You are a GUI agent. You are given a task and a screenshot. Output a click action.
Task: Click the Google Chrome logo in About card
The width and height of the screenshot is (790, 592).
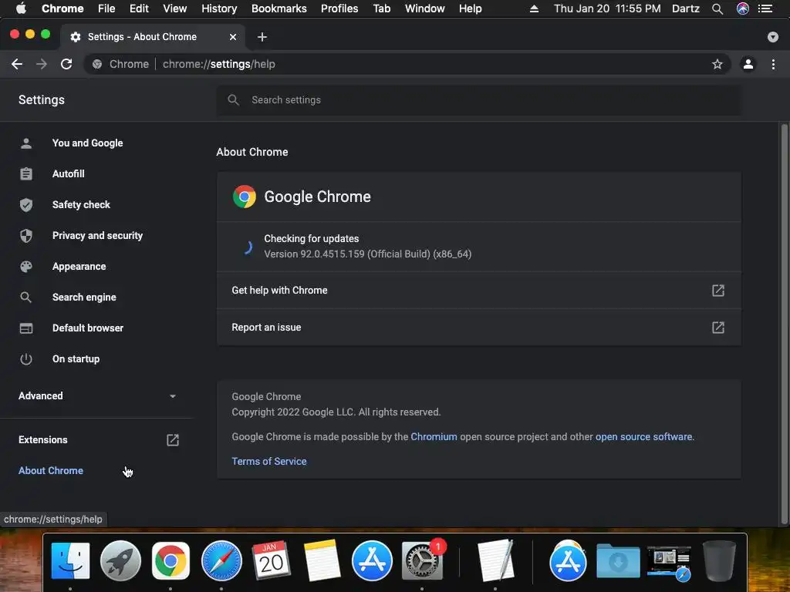point(245,197)
